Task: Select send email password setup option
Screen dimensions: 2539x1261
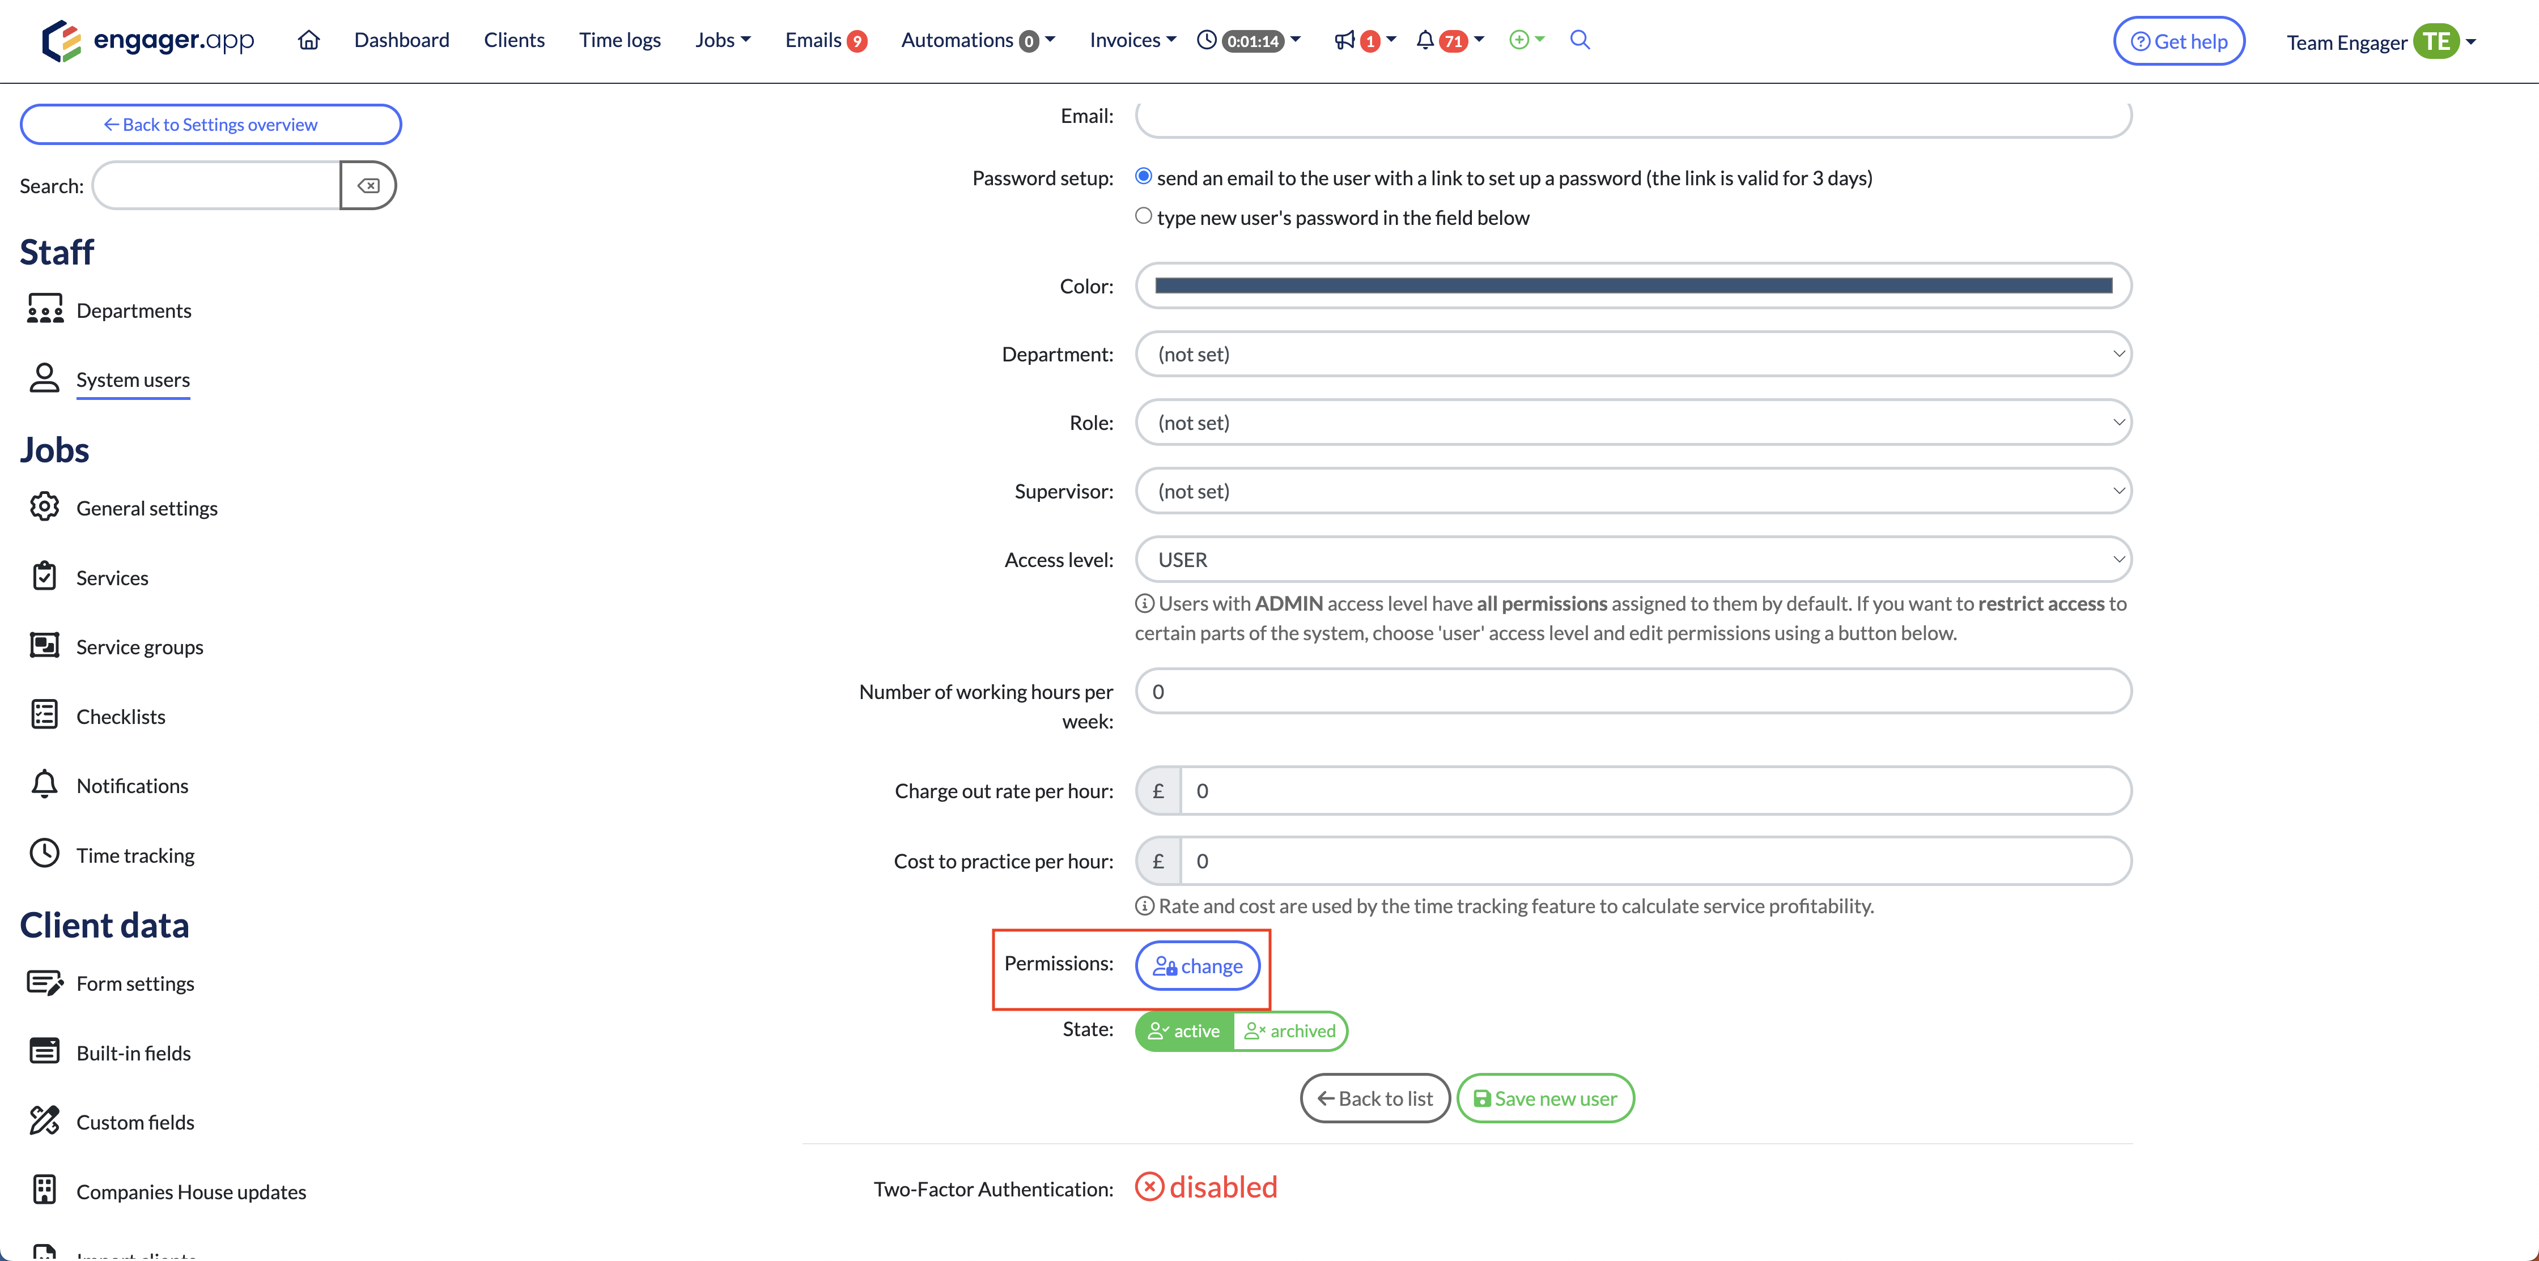Action: (1143, 176)
